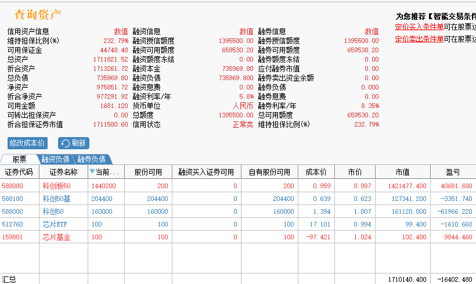Click summary total 1710140.400
The image size is (476, 284).
[x=407, y=279]
